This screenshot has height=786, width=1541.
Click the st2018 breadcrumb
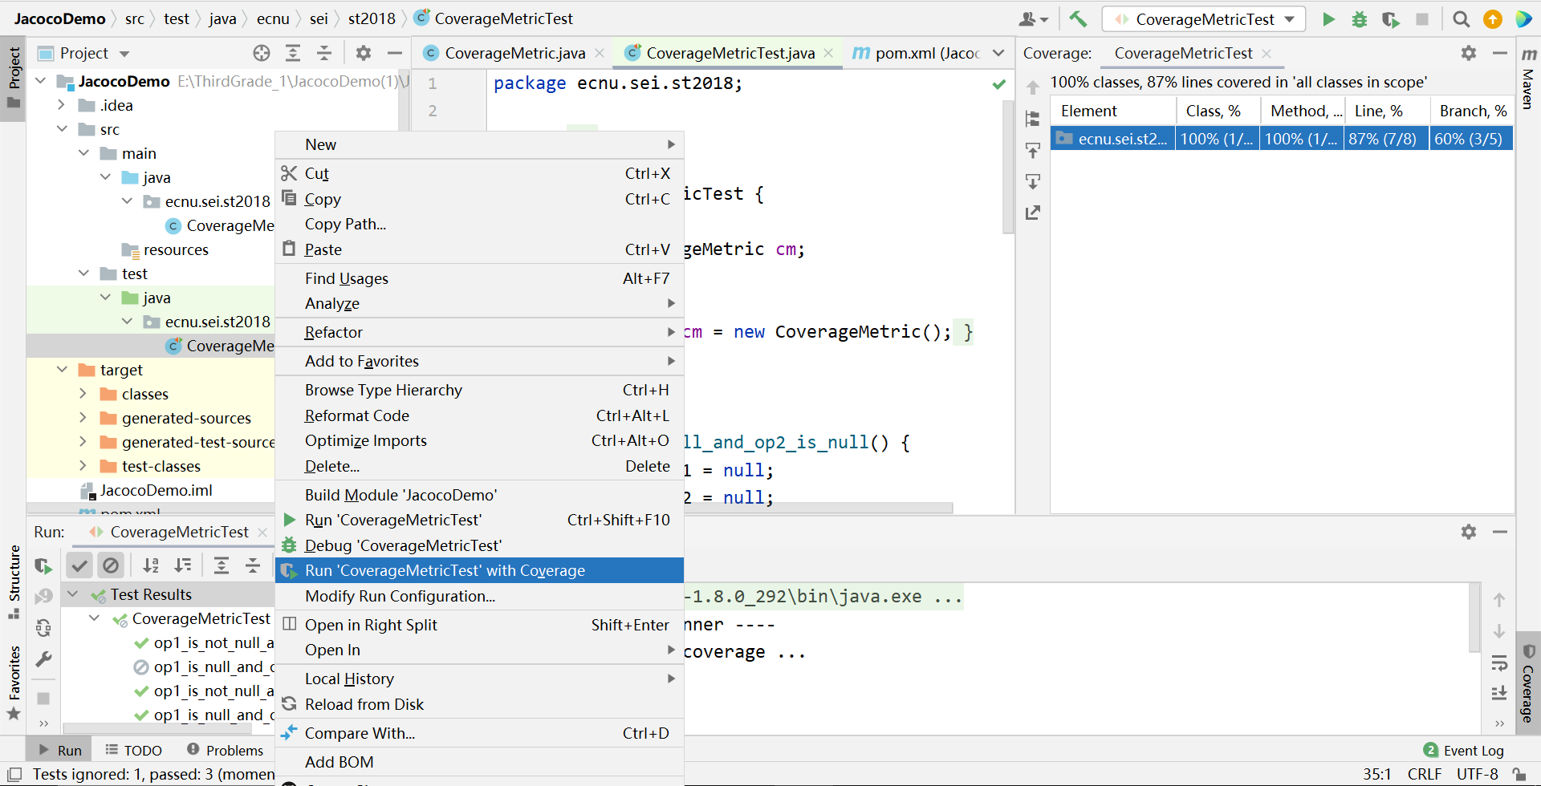(x=372, y=18)
